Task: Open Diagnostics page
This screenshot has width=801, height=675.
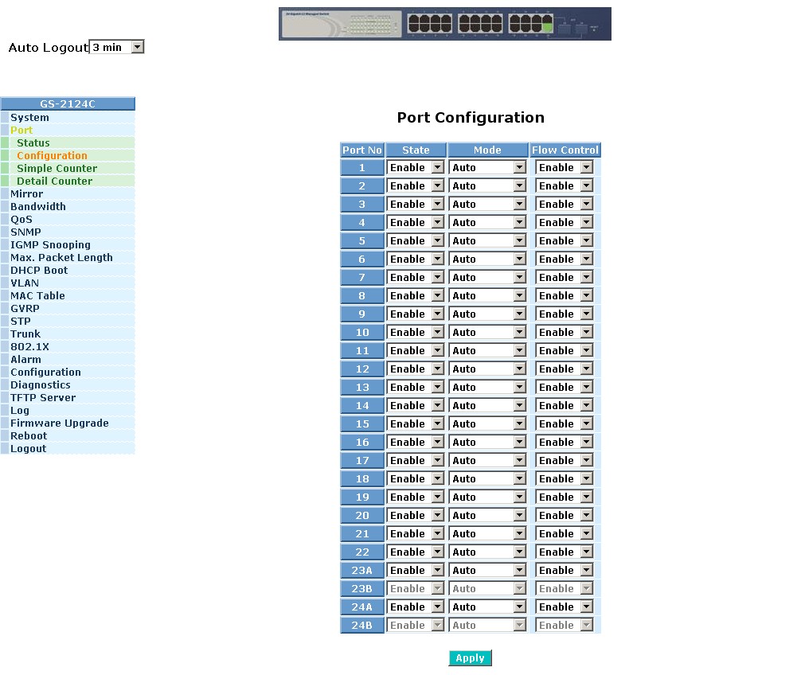Action: click(x=41, y=385)
